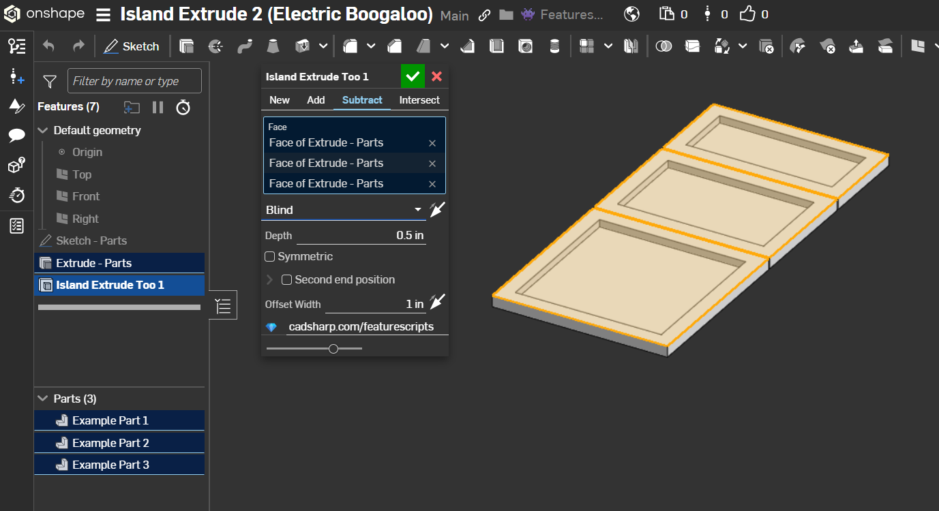Viewport: 939px width, 511px height.
Task: Open the Draft tool dropdown arrow
Action: [445, 46]
